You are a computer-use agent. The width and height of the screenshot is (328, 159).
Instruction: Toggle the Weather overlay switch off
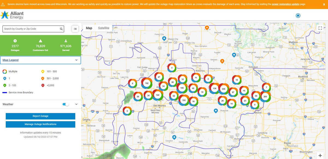point(66,104)
